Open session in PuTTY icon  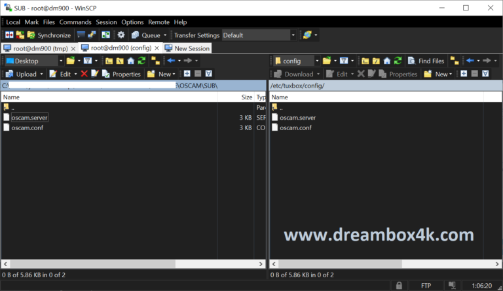coord(92,35)
